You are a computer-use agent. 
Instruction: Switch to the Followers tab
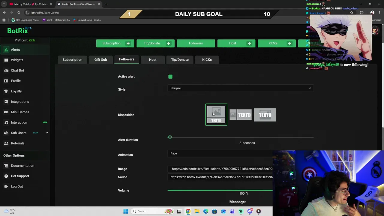(x=127, y=59)
